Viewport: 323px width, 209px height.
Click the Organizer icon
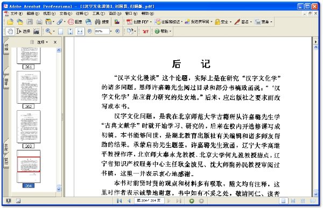click(x=48, y=21)
